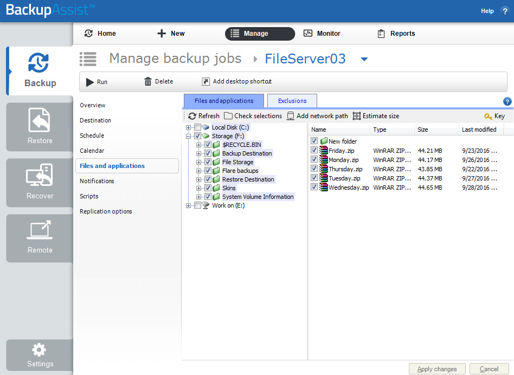The width and height of the screenshot is (514, 375).
Task: Click the blue help icon beside Exclusions tab
Action: [507, 101]
